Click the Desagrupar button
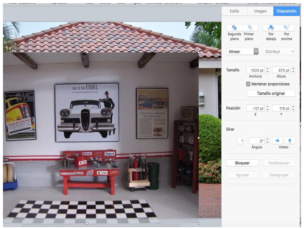This screenshot has height=228, width=304. 279,175
